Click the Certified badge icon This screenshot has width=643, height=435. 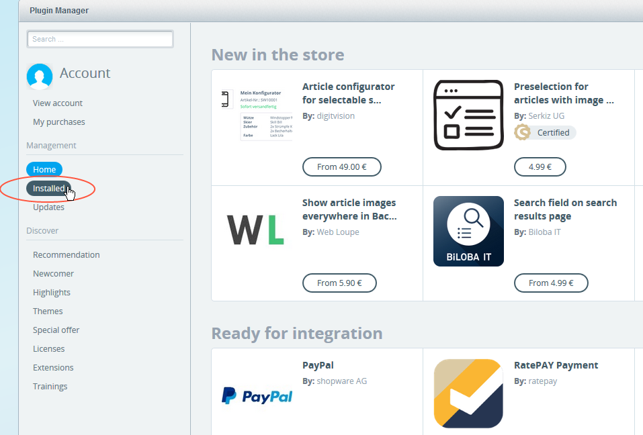point(522,133)
